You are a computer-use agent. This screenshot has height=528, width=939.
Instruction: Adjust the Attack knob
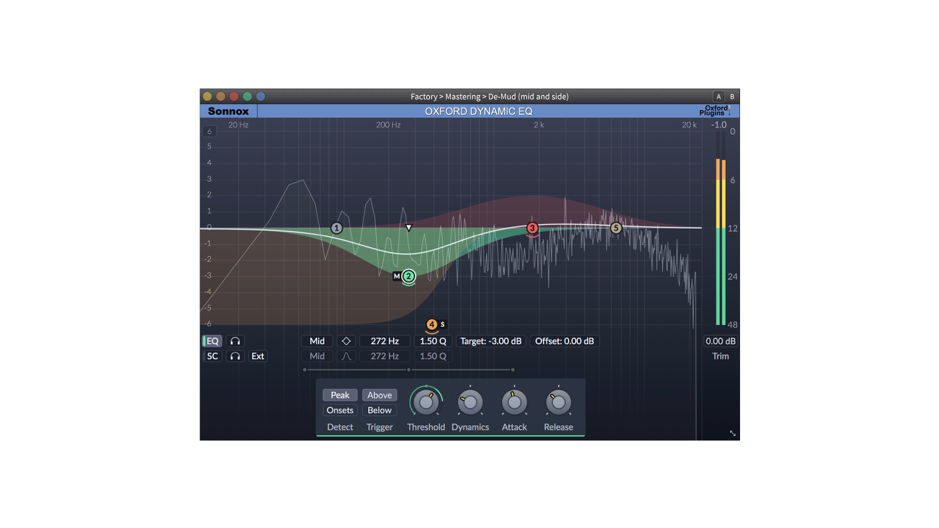coord(514,402)
